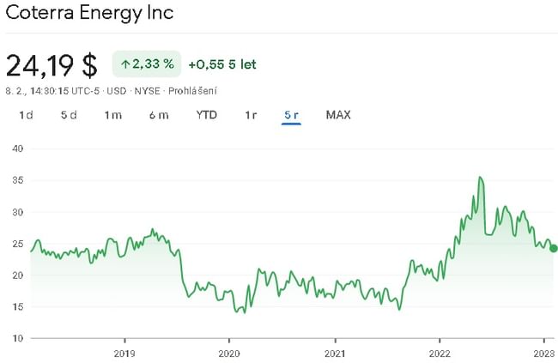Screen dimensions: 558x363
Task: Click the 2,33 % change badge
Action: [146, 64]
